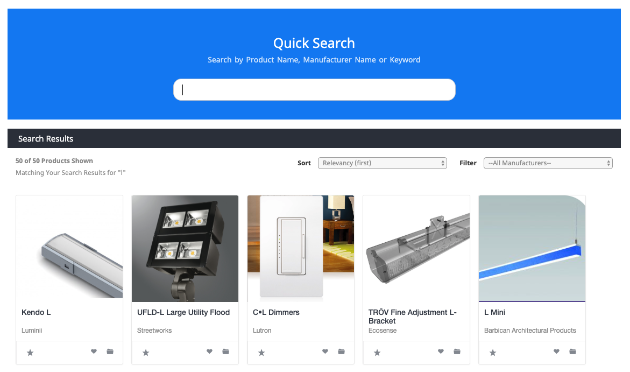Click folder icon on UFLD-L Large Utility Flood
The height and width of the screenshot is (372, 630).
click(x=225, y=351)
